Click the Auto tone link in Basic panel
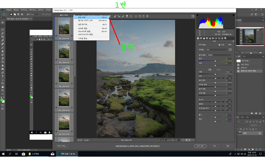The height and width of the screenshot is (165, 265). tap(210, 69)
